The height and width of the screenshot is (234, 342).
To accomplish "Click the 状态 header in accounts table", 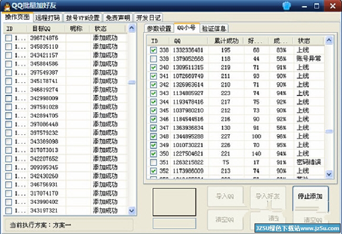I will click(x=309, y=41).
